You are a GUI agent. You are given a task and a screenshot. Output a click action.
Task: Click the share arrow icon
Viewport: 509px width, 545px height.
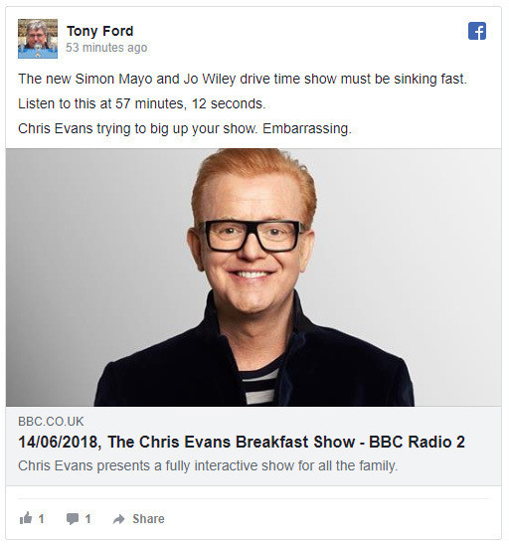119,519
